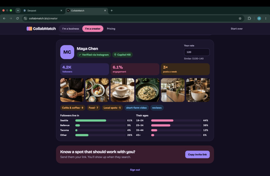Screen dimensions: 270x176
Task: Open a new tab with the plus icon
Action: (112, 10)
